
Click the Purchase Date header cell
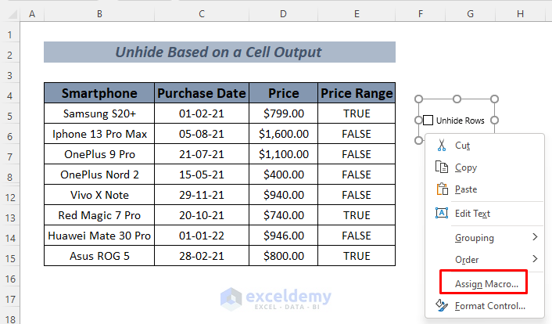point(202,93)
